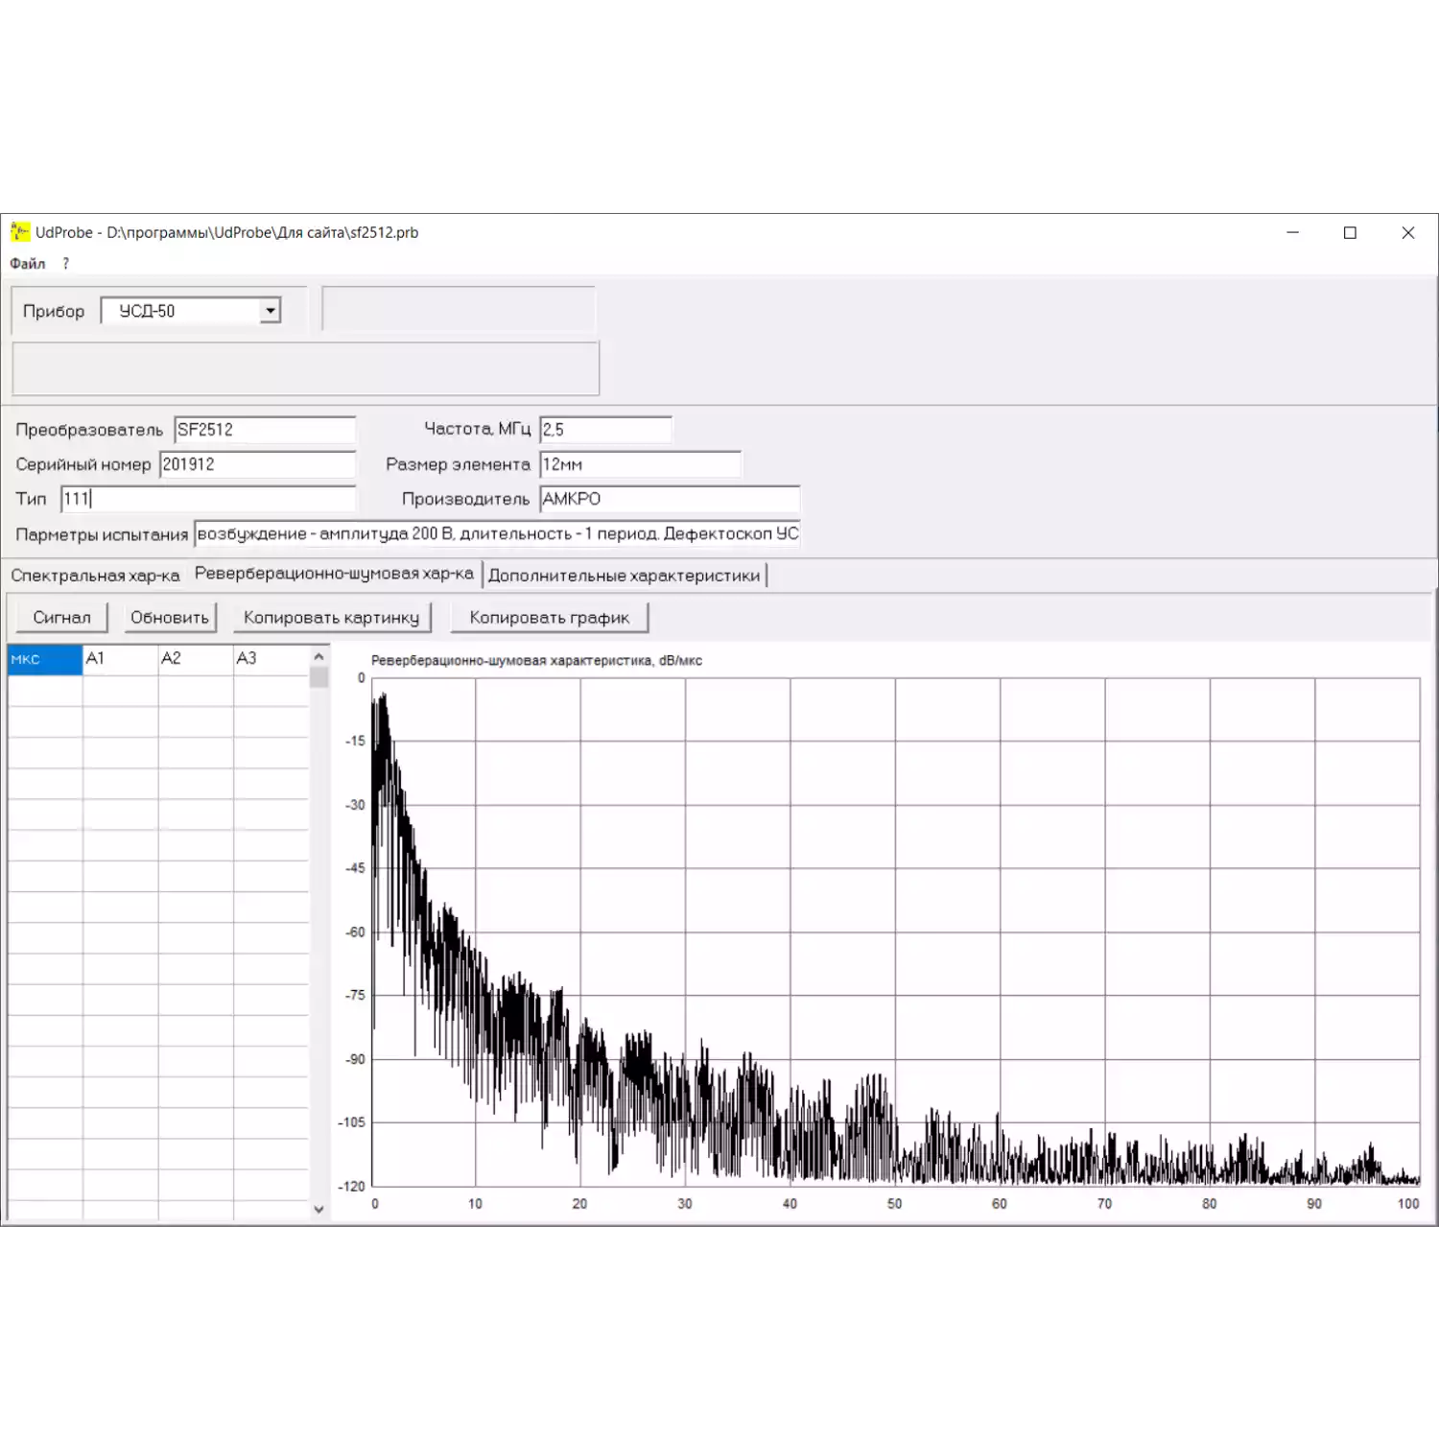
Task: Open the Дополнительные характеристики tab
Action: coord(624,576)
